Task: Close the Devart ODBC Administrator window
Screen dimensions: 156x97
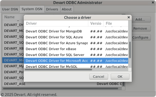Action: point(153,3)
